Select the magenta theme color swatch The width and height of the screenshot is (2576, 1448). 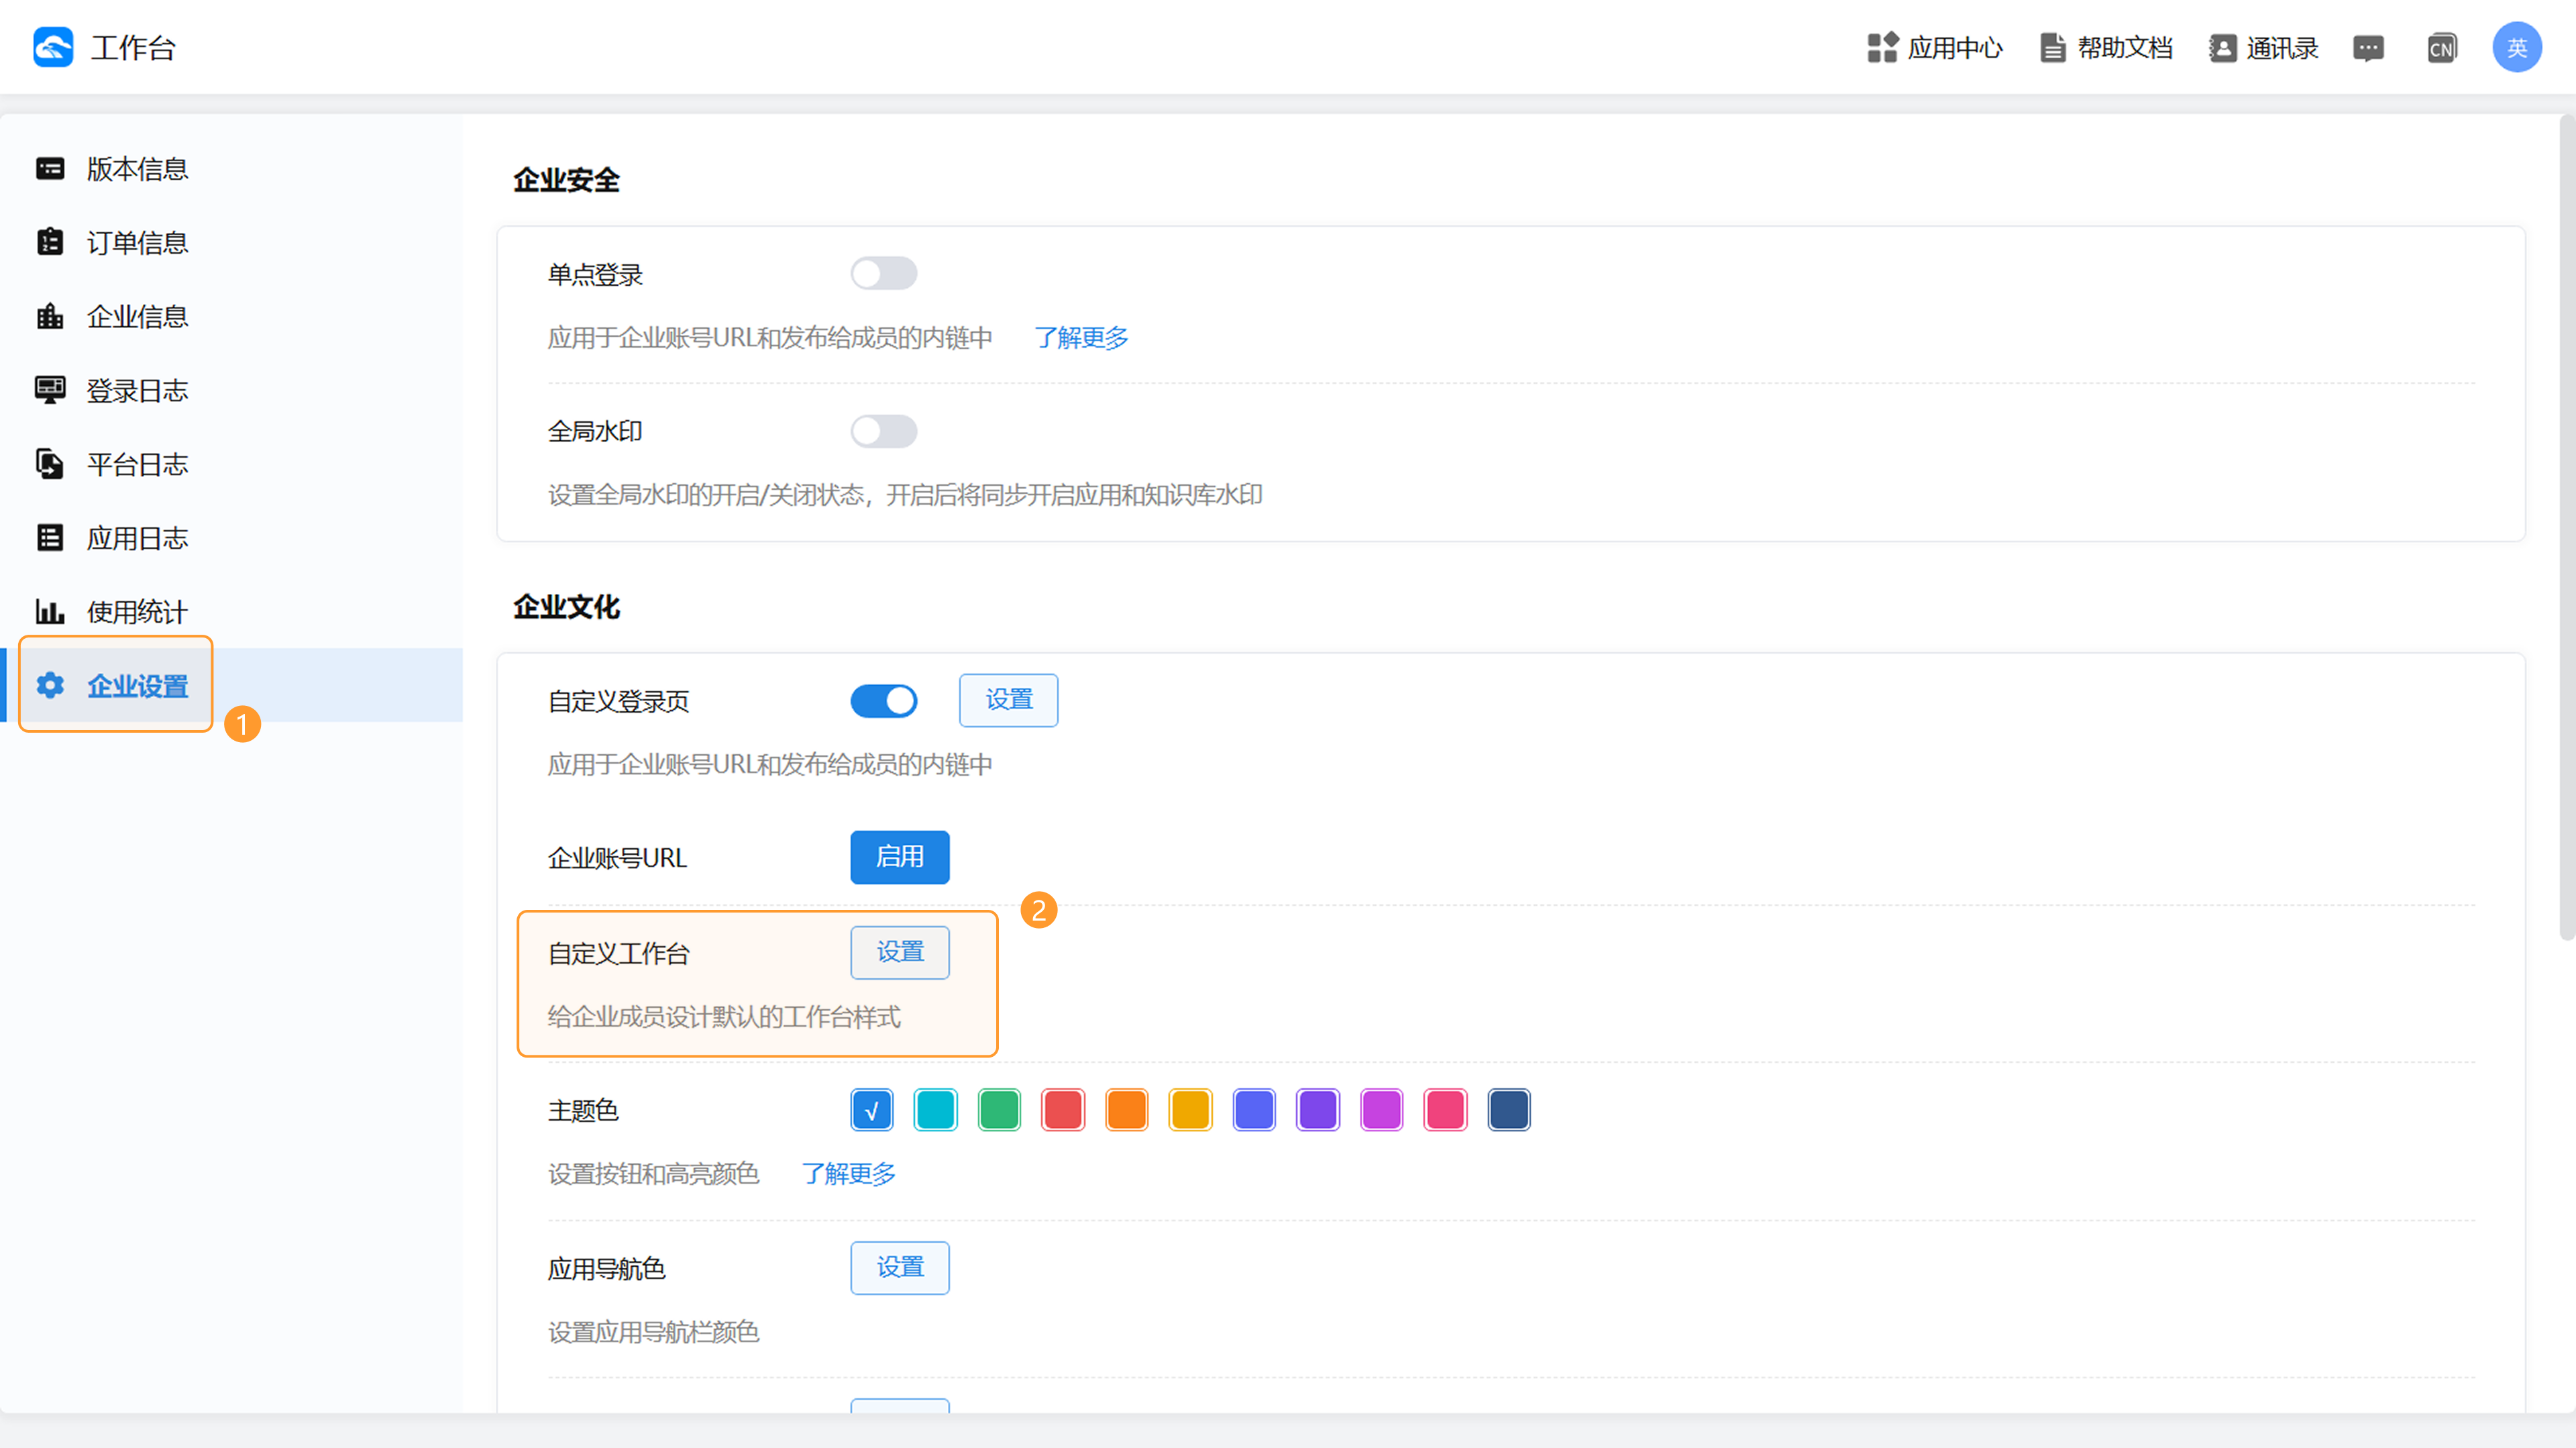click(x=1381, y=1110)
